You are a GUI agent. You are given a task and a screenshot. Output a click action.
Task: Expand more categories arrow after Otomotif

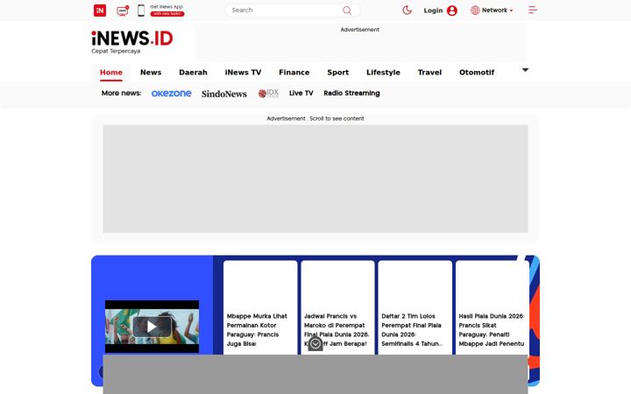tap(525, 70)
